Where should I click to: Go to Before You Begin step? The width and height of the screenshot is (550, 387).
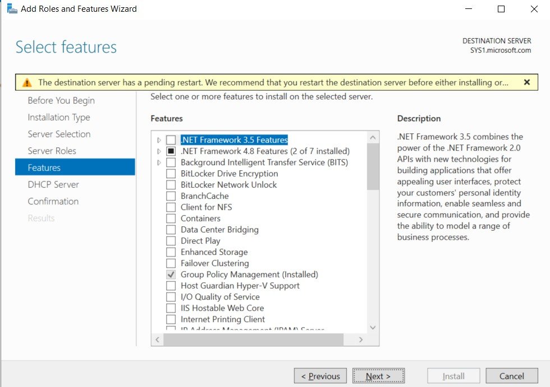point(61,100)
